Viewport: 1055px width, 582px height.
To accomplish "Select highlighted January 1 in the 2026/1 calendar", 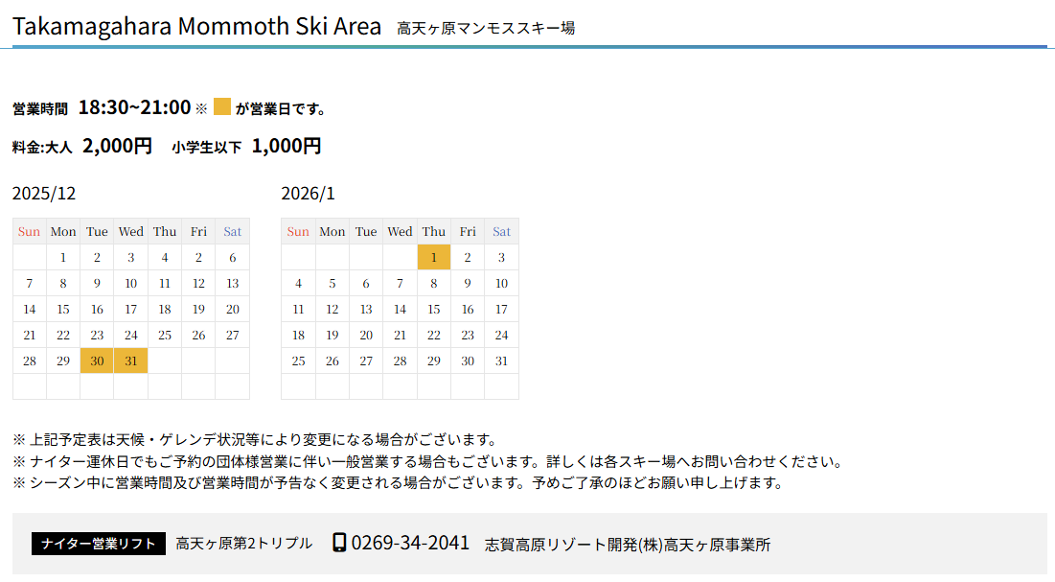I will tap(434, 257).
